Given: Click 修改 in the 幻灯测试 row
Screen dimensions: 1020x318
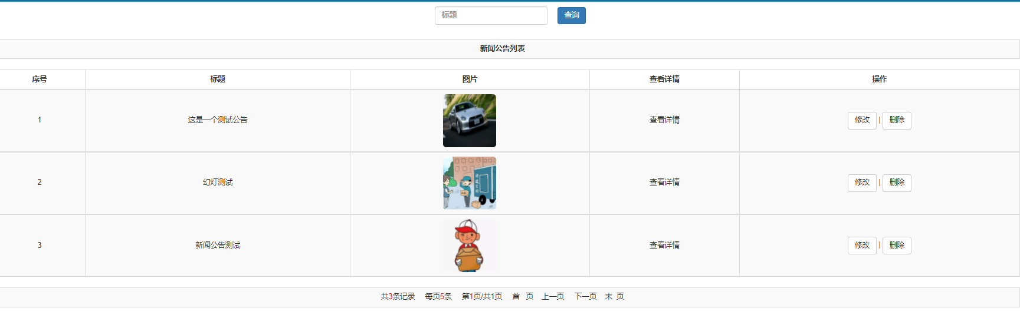Looking at the screenshot, I should tap(862, 183).
